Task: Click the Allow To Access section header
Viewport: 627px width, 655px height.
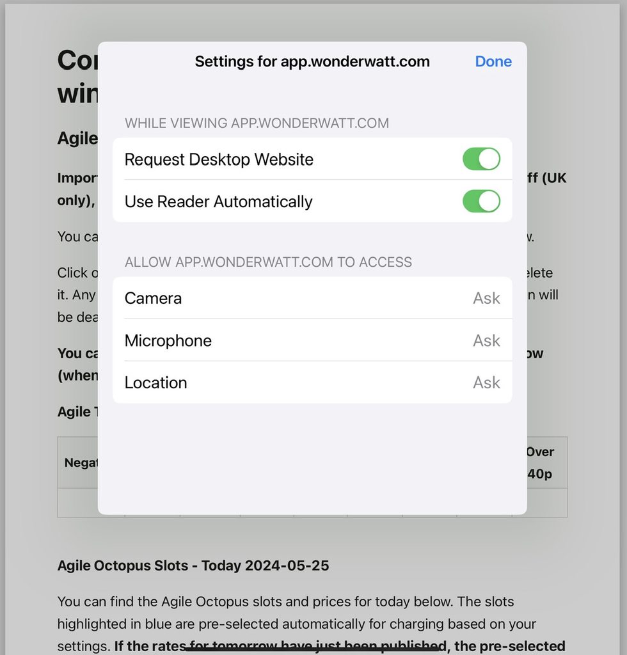Action: (268, 262)
